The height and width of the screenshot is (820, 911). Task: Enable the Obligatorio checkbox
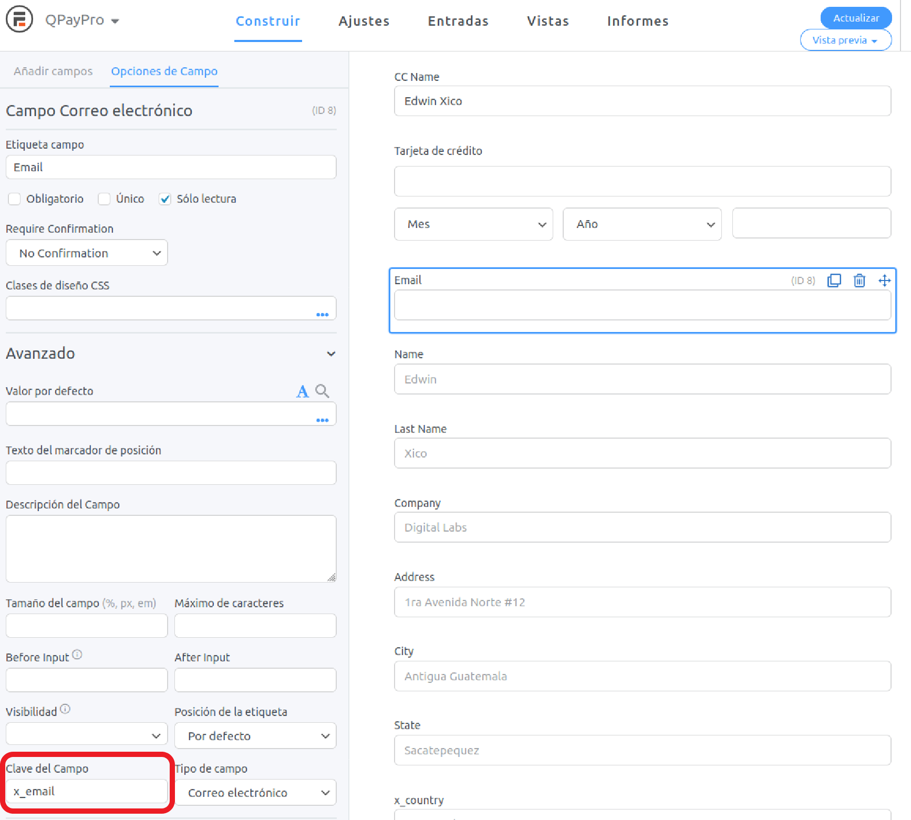[14, 199]
